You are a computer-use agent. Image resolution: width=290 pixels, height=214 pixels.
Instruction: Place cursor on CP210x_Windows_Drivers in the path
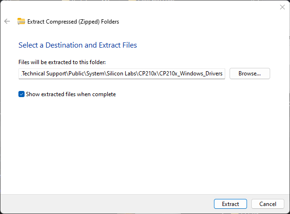tap(191, 74)
